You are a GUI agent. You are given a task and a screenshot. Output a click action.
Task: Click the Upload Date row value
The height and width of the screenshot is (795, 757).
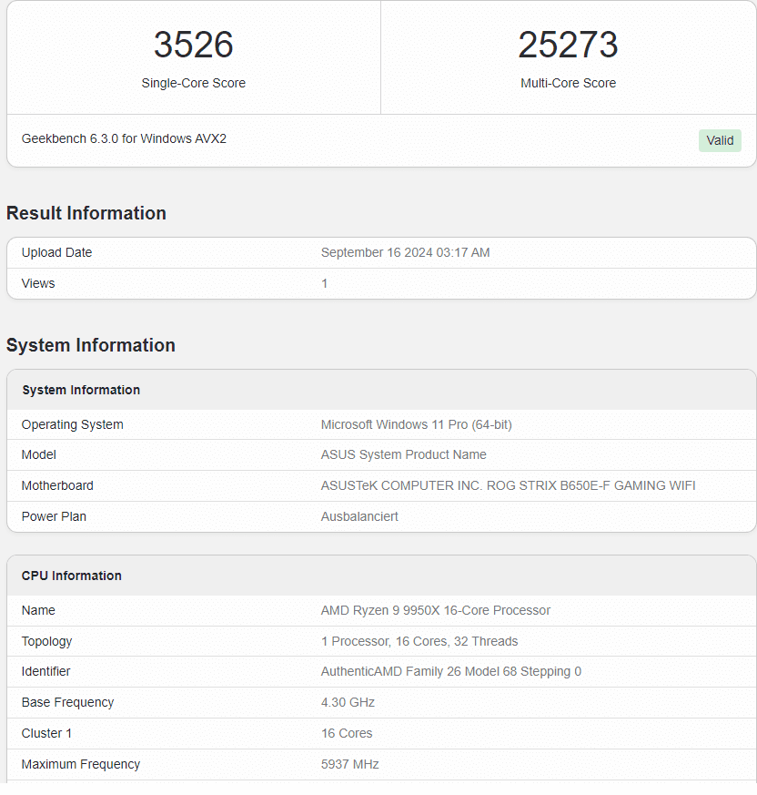tap(405, 252)
